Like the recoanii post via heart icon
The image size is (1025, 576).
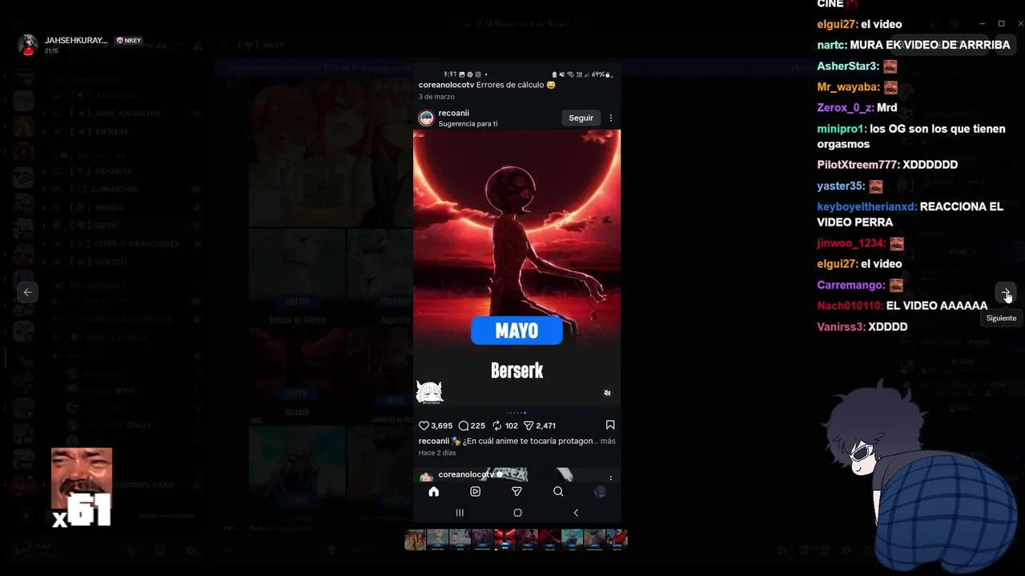click(424, 426)
